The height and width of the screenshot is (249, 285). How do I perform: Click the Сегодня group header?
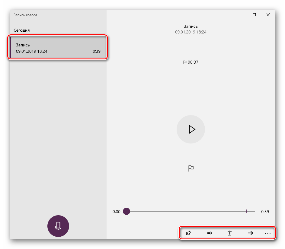22,30
